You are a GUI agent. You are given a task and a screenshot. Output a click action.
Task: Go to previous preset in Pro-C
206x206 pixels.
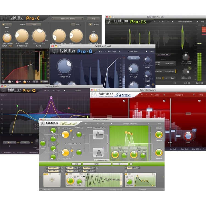click(53, 19)
